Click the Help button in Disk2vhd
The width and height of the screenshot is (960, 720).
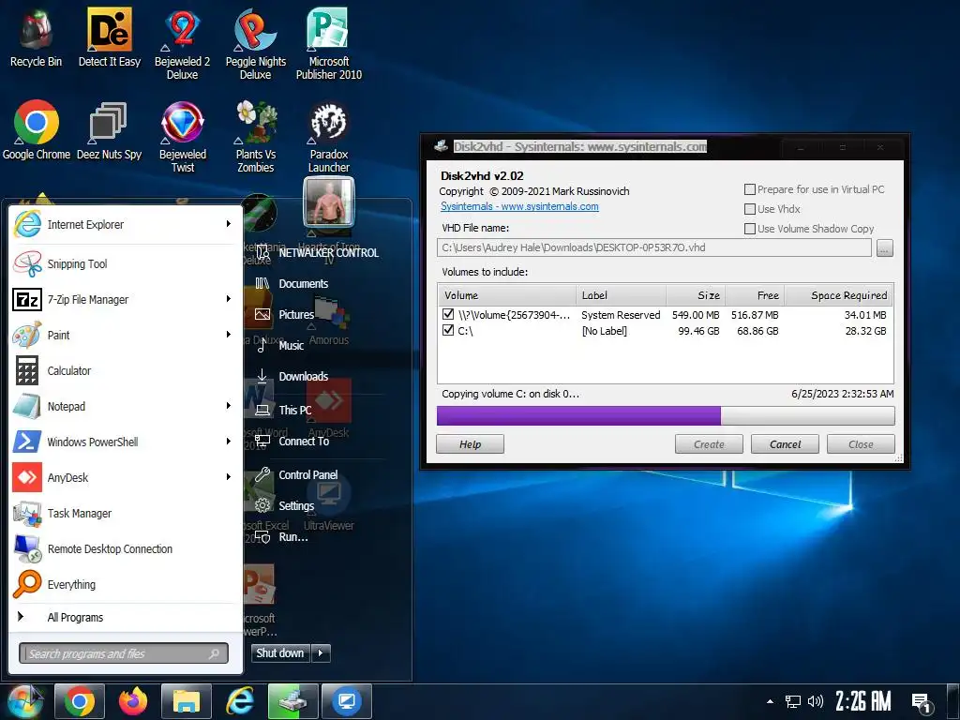click(471, 444)
